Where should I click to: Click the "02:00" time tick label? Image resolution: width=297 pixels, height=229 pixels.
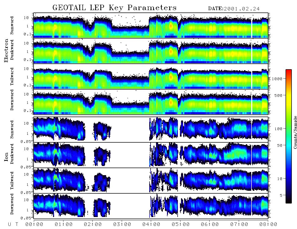point(93,224)
